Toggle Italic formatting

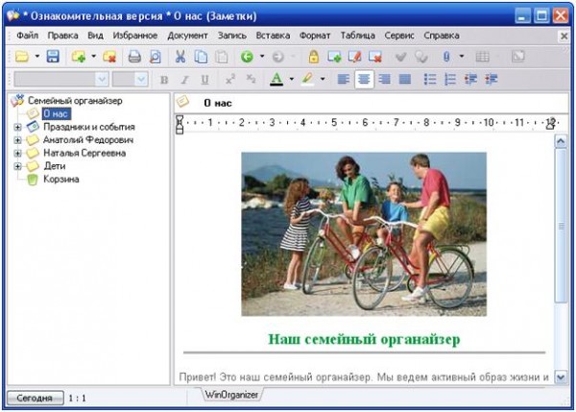[x=184, y=80]
